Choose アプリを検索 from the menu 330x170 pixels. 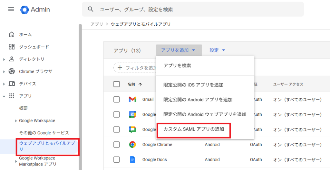(177, 66)
